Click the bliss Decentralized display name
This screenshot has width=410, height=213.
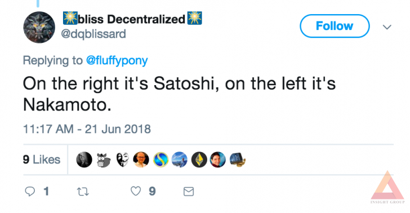132,19
